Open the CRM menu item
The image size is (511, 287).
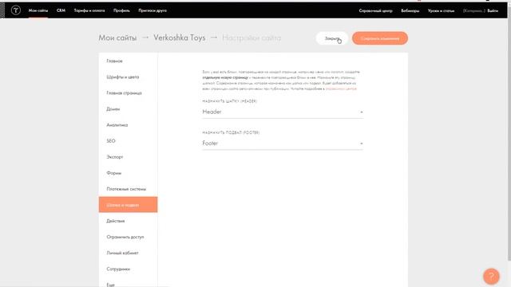(x=61, y=10)
